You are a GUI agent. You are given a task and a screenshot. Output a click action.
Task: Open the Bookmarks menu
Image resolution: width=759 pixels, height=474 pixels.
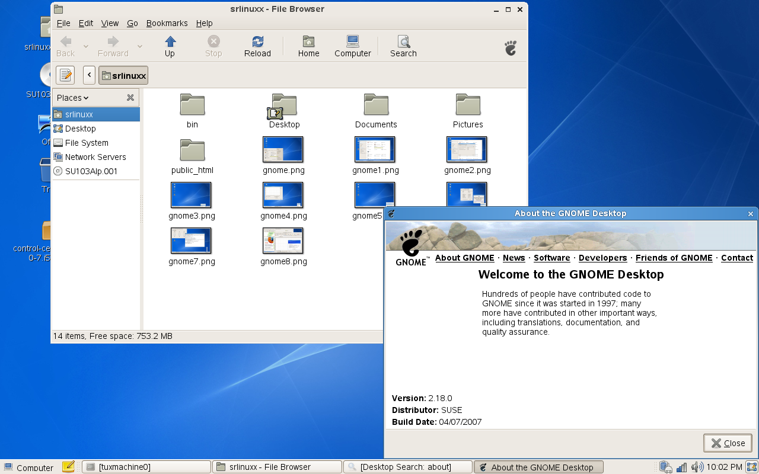[x=167, y=23]
